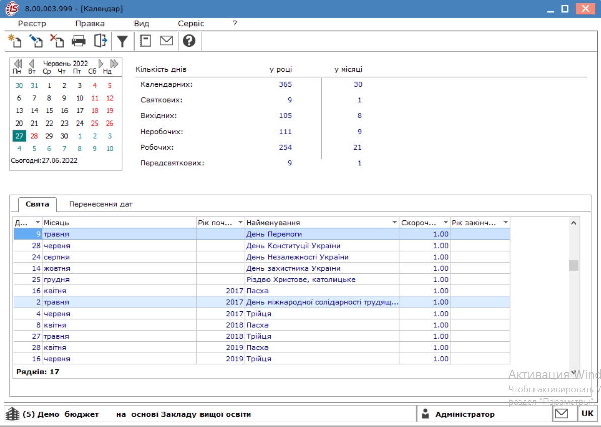Open the Реєстр menu
The width and height of the screenshot is (601, 427).
tap(32, 23)
